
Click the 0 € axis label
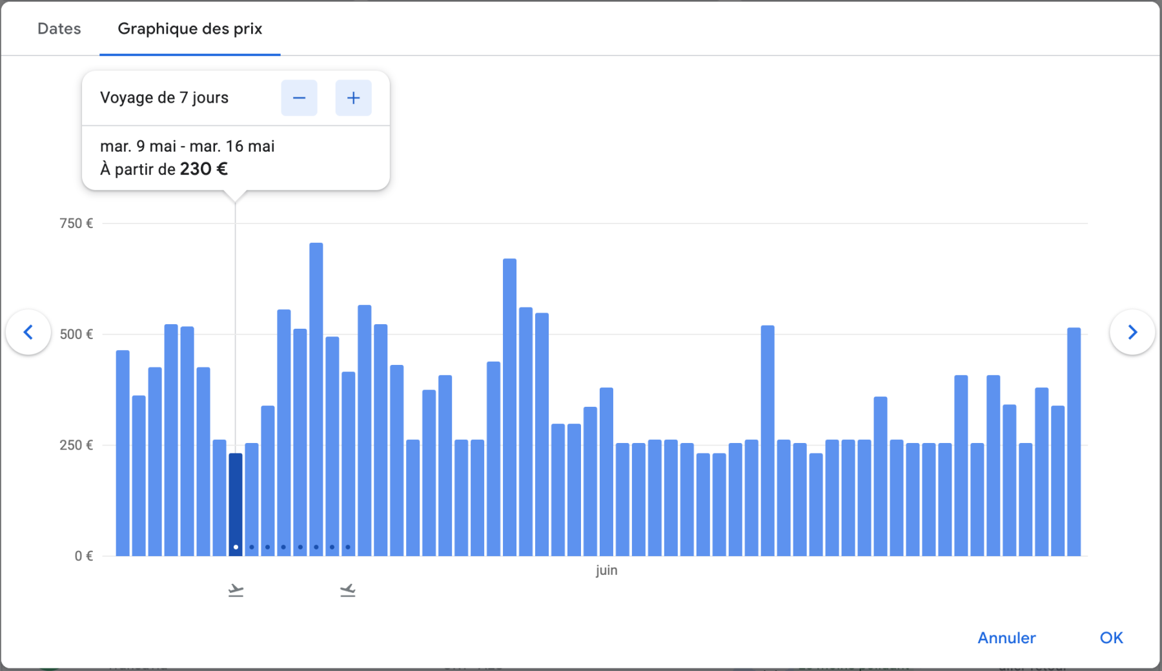[x=84, y=556]
